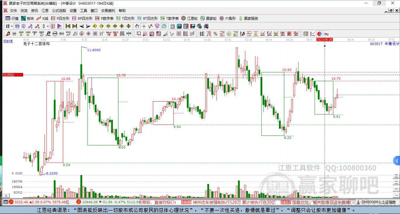The height and width of the screenshot is (214, 400).
Task: Switch to K线 chart view
Action: pos(42,18)
